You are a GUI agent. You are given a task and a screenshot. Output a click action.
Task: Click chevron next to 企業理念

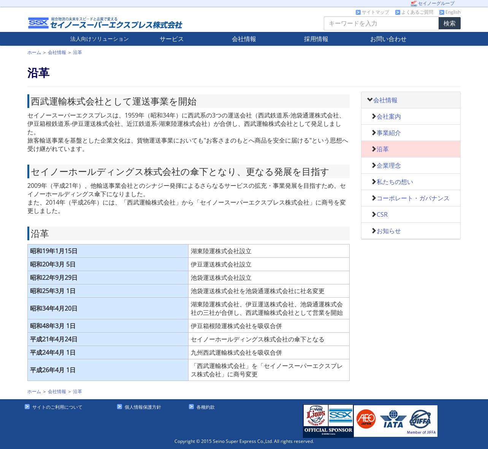pos(374,165)
